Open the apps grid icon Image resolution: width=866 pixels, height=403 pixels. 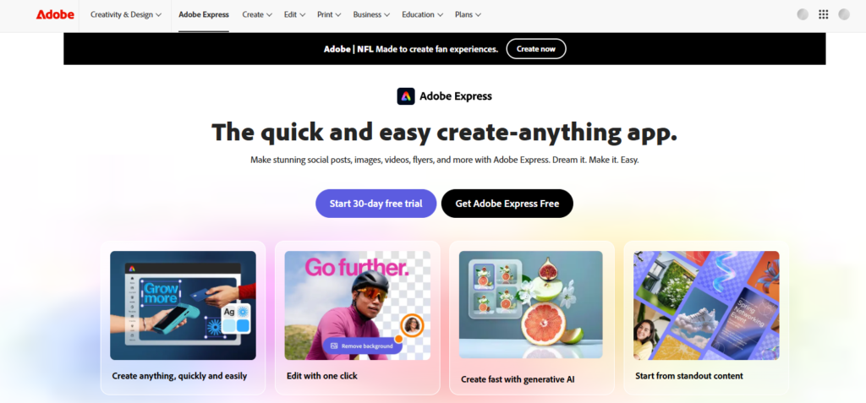824,15
